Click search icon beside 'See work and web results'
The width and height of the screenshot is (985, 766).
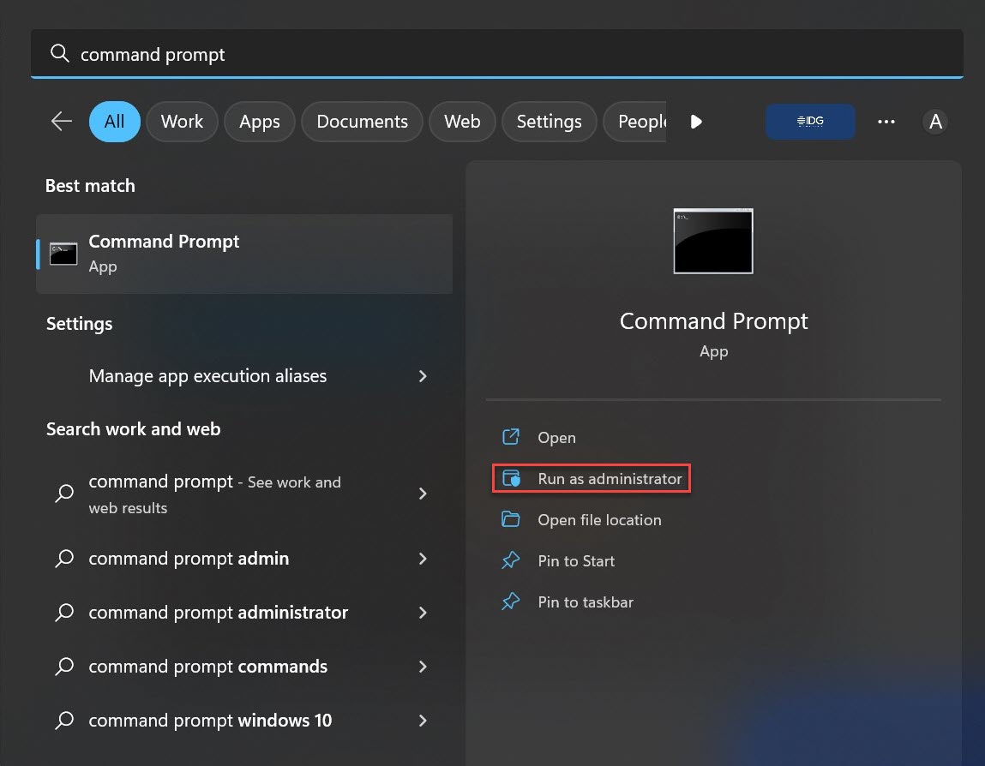64,493
